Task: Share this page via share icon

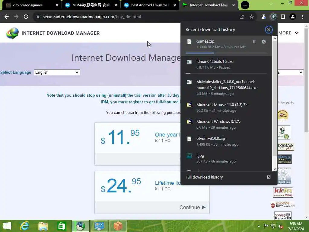Action: 242,17
